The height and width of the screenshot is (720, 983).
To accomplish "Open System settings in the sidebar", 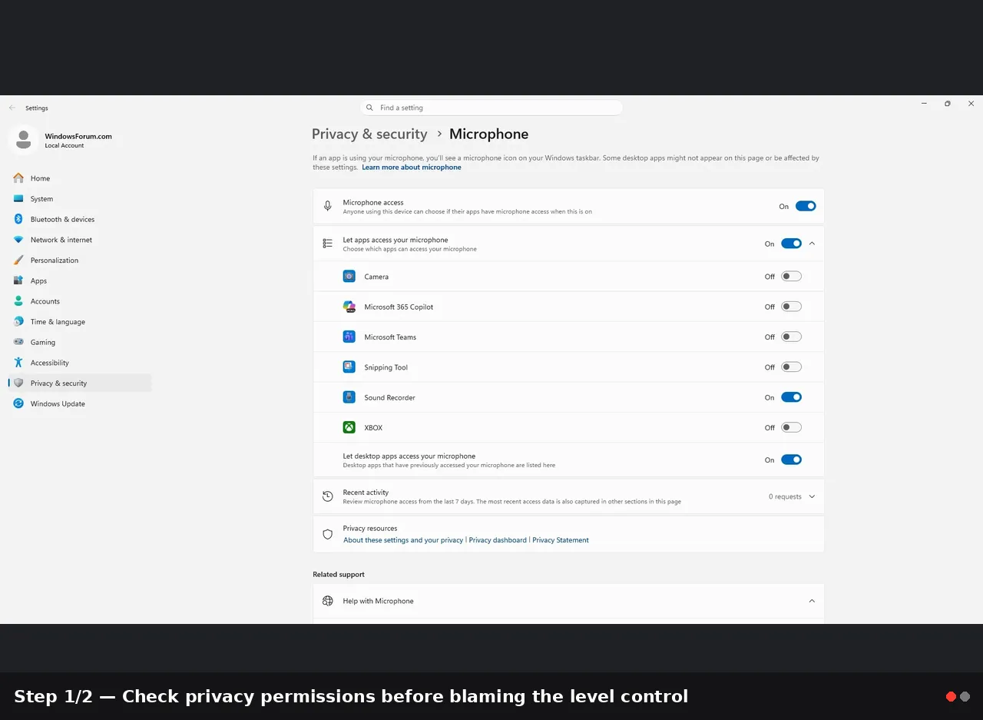I will (x=80, y=199).
